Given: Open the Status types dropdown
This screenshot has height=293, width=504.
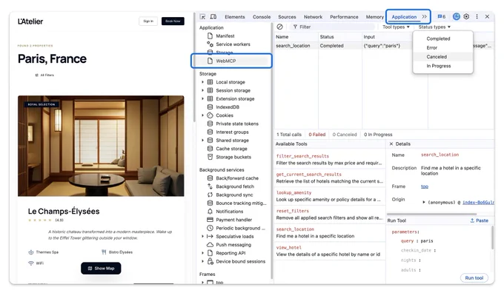Looking at the screenshot, I should click(x=434, y=27).
